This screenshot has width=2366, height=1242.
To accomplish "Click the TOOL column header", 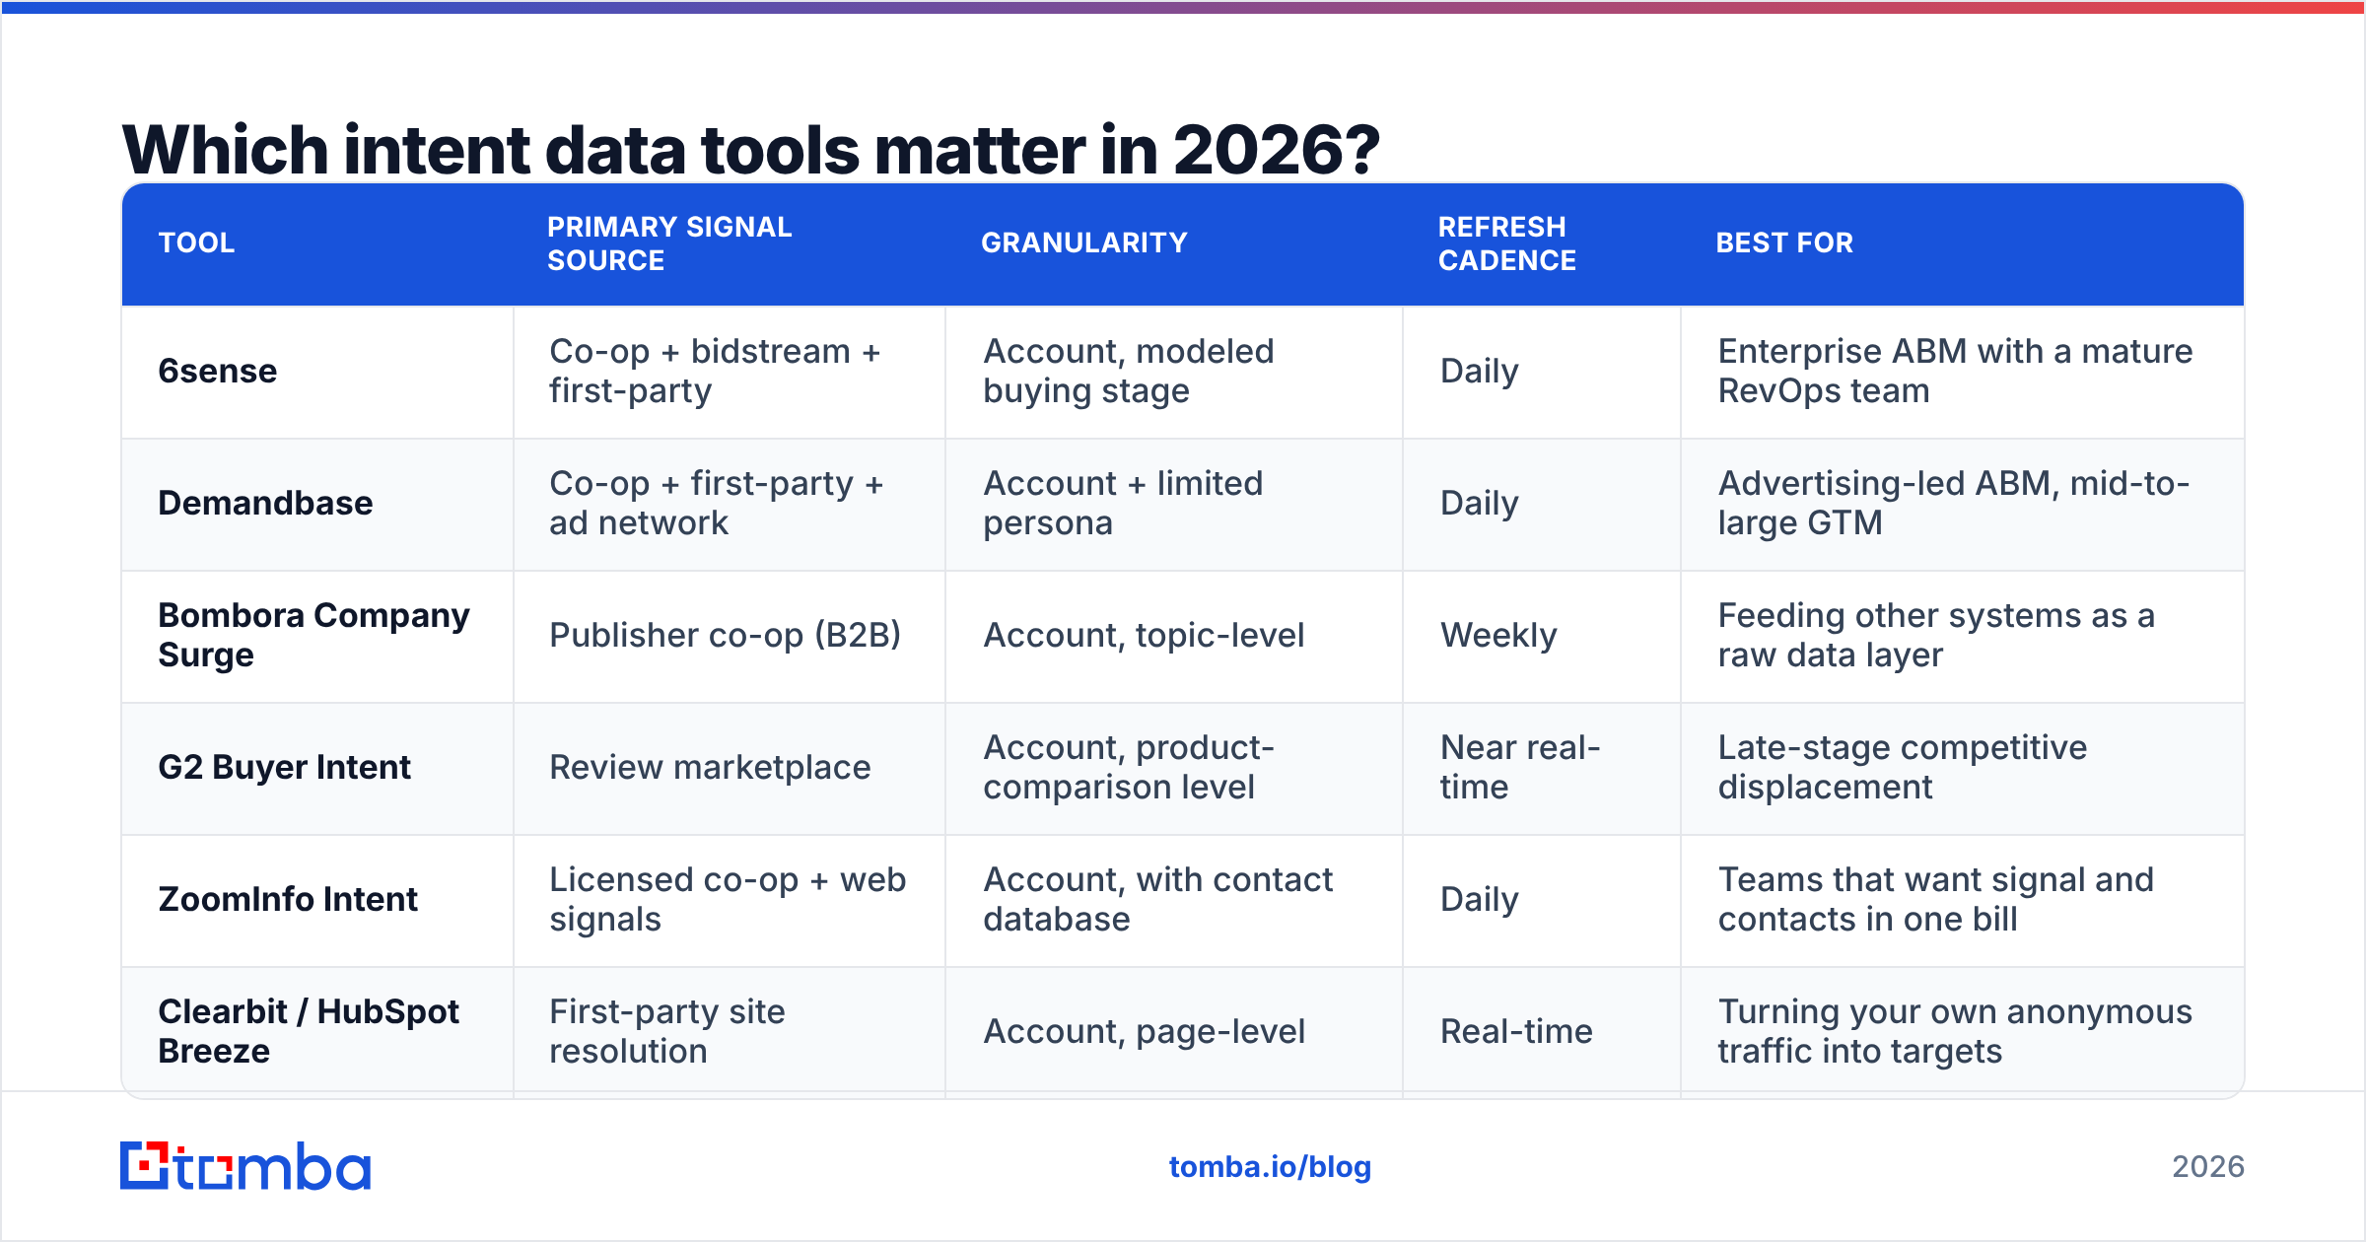I will point(196,242).
